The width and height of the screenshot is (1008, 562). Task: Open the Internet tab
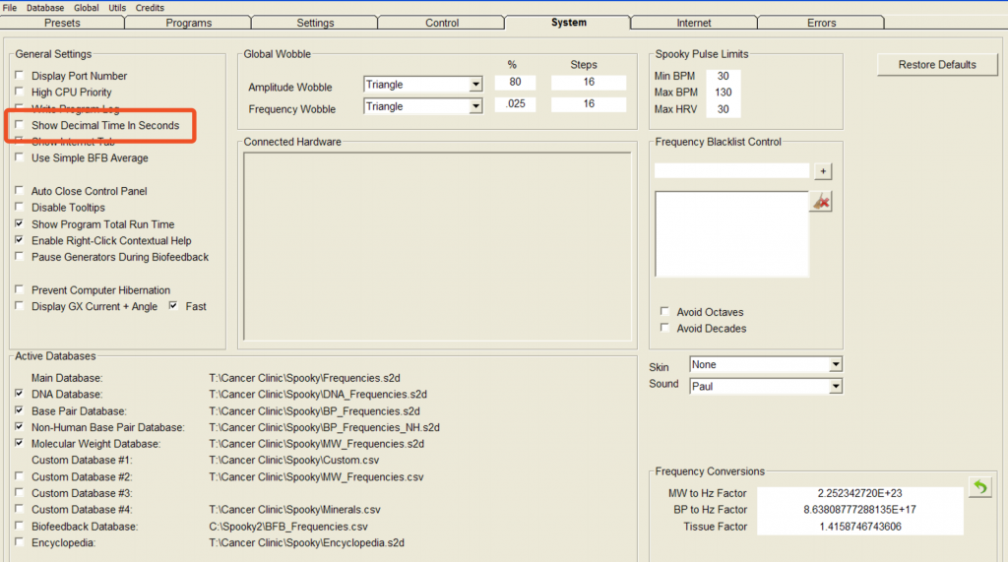[694, 23]
